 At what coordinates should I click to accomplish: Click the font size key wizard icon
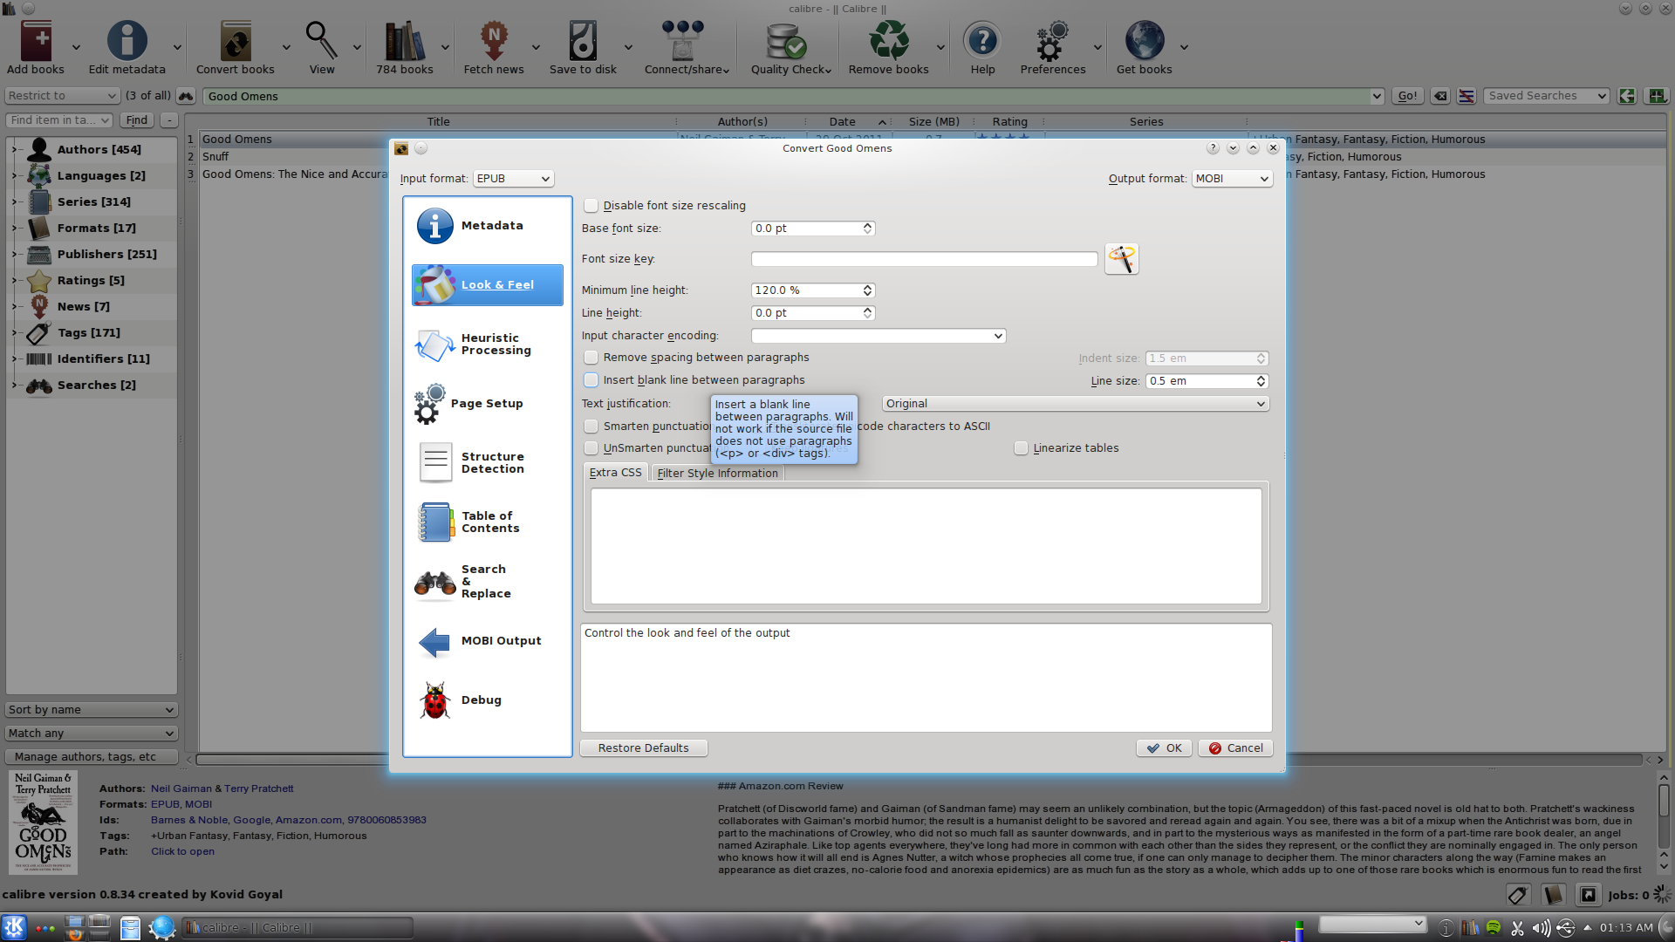[x=1121, y=259]
